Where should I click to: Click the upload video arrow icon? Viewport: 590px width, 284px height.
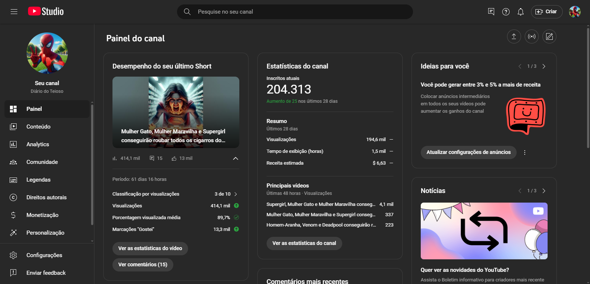514,36
